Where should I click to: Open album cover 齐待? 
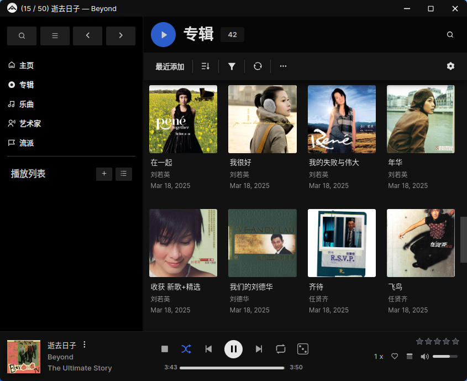(x=342, y=243)
